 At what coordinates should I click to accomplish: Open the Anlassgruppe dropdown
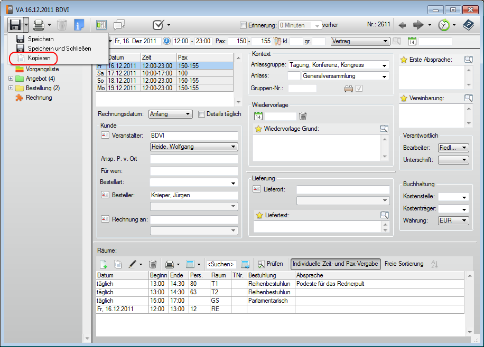[x=384, y=65]
